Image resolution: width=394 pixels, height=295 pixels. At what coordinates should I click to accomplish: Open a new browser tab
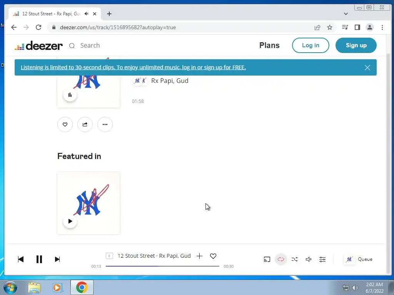tap(109, 14)
